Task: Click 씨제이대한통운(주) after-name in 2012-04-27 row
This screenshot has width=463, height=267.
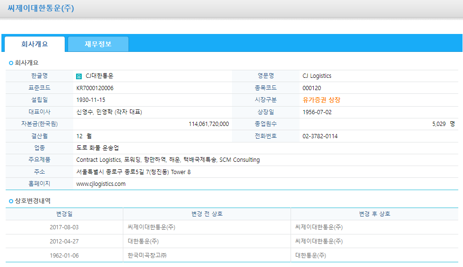Action: click(x=319, y=242)
